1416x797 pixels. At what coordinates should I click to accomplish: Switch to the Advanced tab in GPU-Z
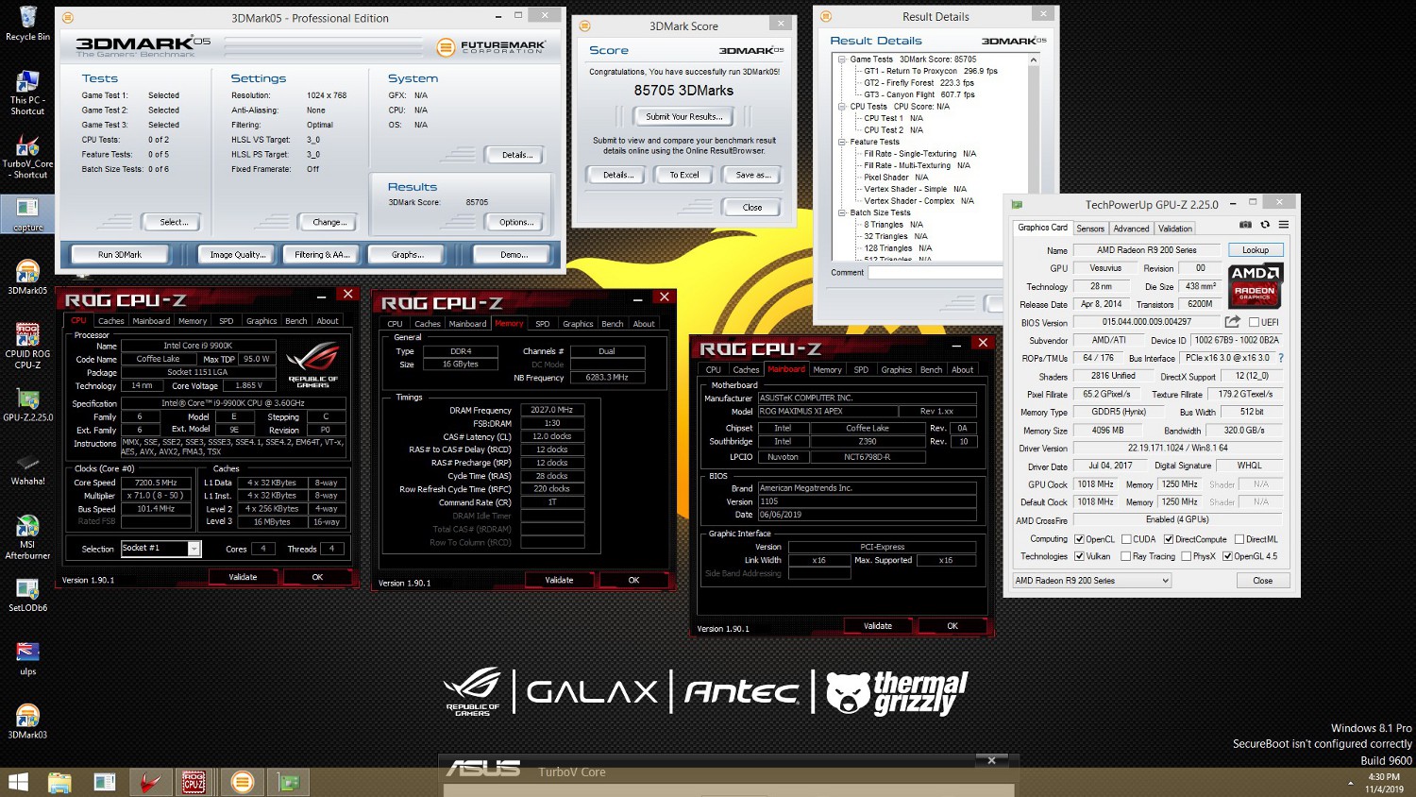(x=1131, y=229)
